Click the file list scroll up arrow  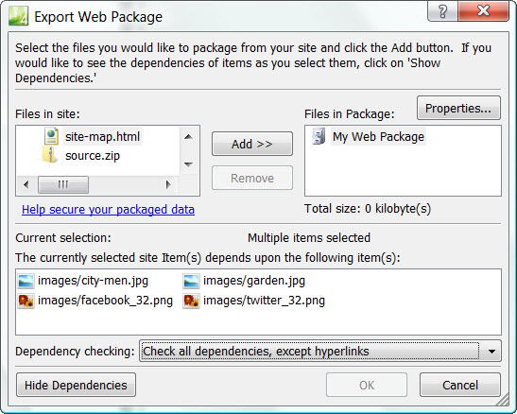(188, 137)
